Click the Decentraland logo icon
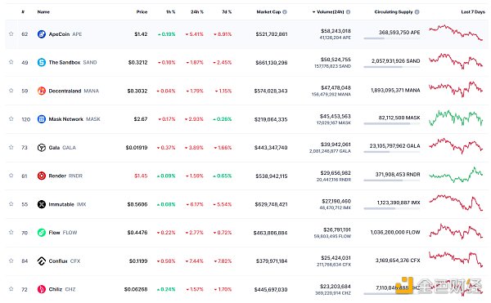This screenshot has width=491, height=303. (42, 91)
